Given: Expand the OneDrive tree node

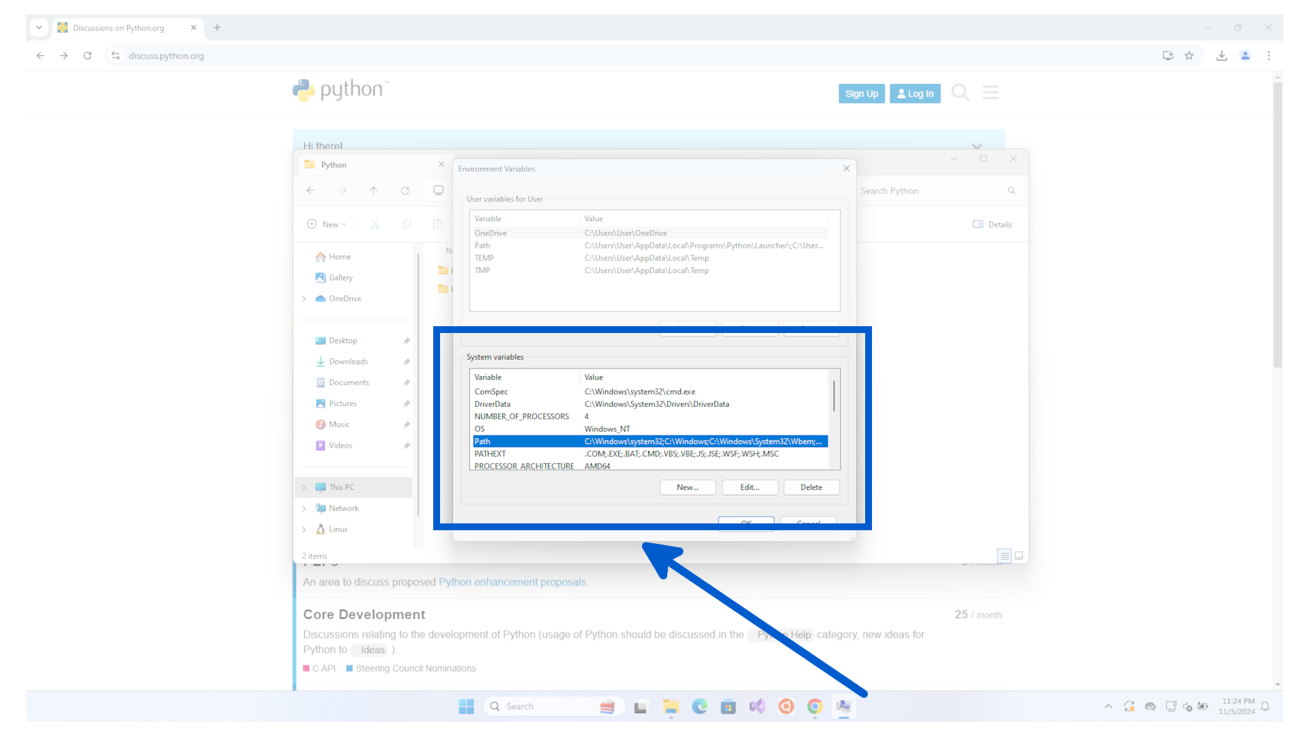Looking at the screenshot, I should point(304,299).
